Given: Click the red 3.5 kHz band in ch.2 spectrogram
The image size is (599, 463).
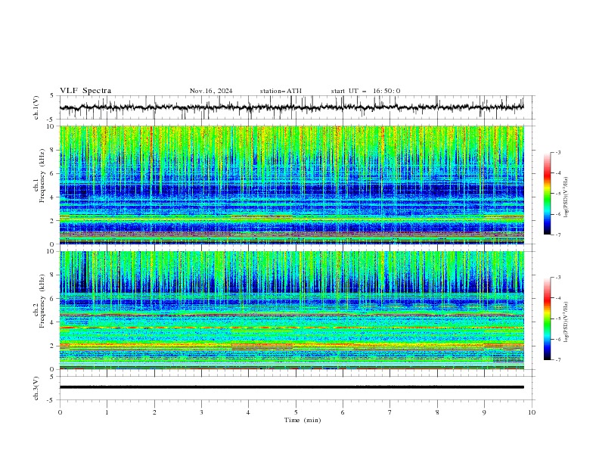Looking at the screenshot, I should 291,328.
